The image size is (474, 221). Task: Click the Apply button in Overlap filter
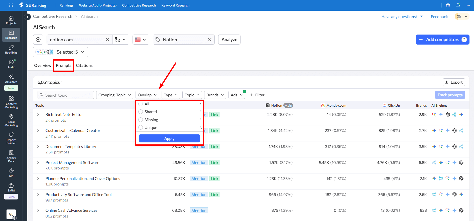pyautogui.click(x=169, y=138)
